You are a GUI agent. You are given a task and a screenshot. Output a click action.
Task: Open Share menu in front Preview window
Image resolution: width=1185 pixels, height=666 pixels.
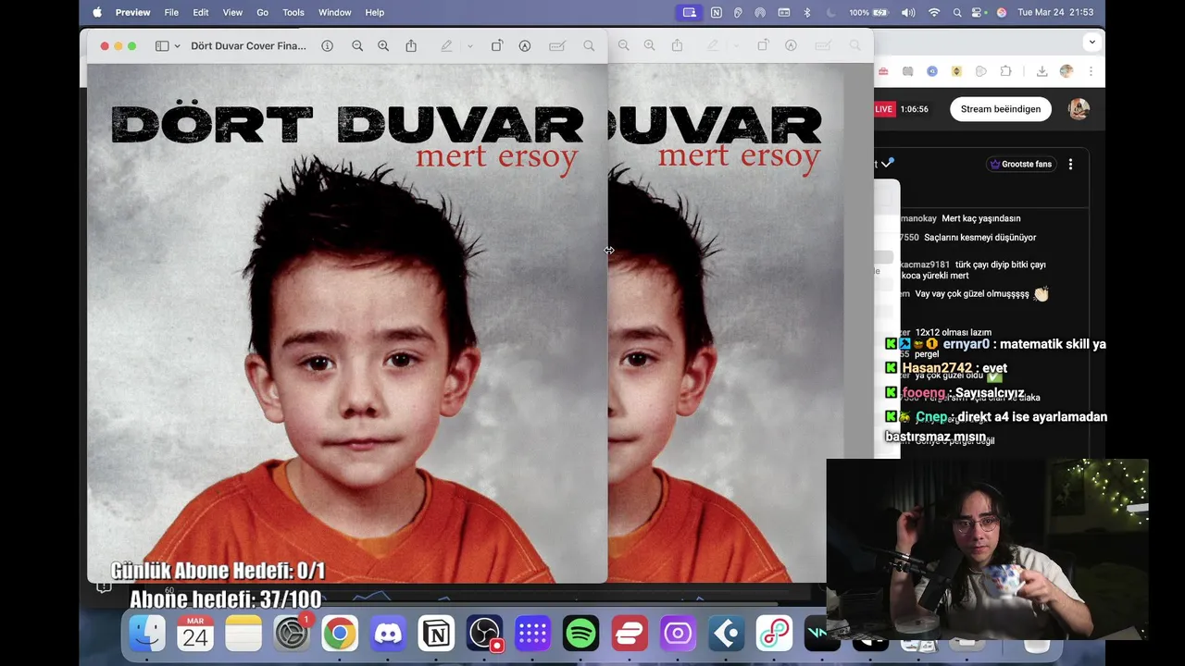411,45
